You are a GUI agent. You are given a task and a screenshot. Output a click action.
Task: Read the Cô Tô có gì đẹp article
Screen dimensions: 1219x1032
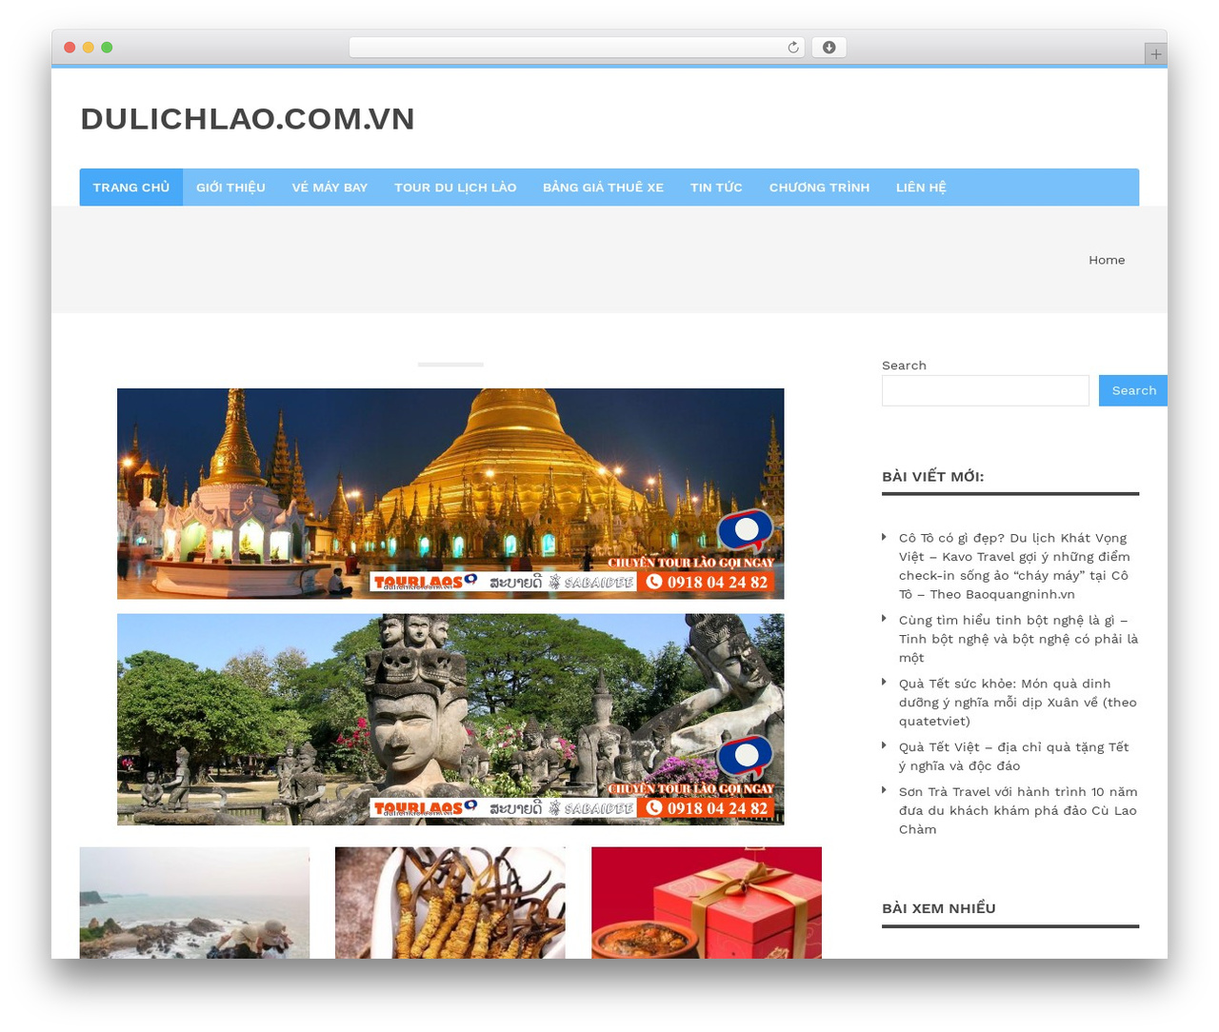(x=1014, y=566)
